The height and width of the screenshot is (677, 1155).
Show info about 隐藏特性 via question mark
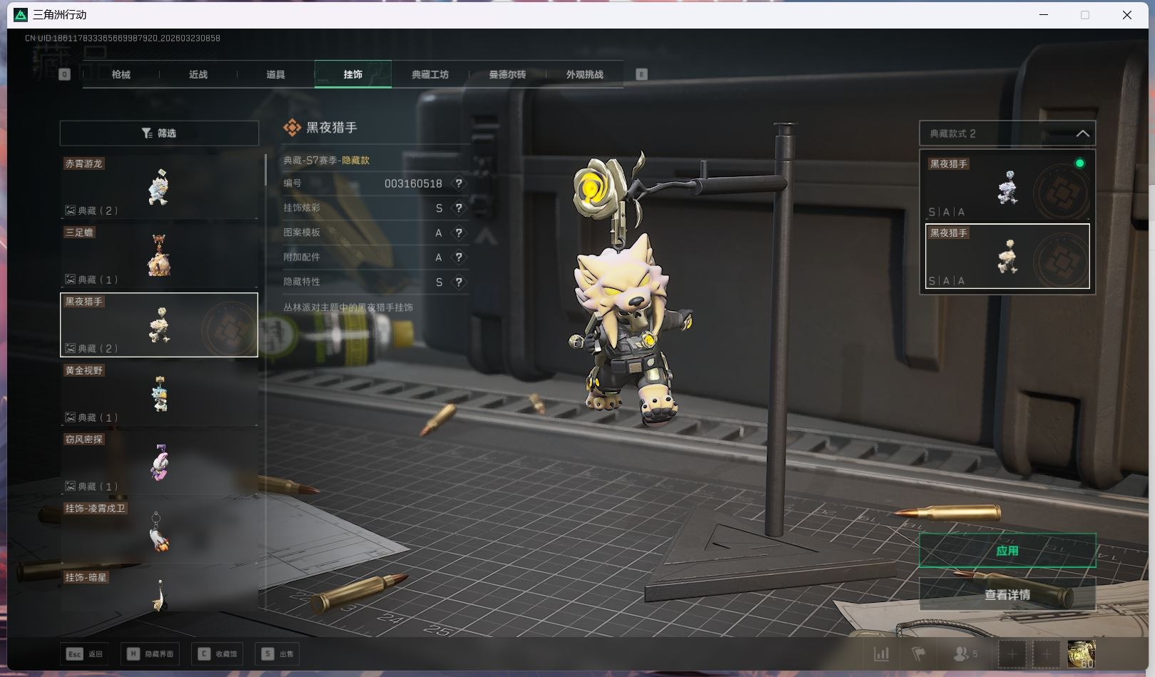[x=459, y=282]
